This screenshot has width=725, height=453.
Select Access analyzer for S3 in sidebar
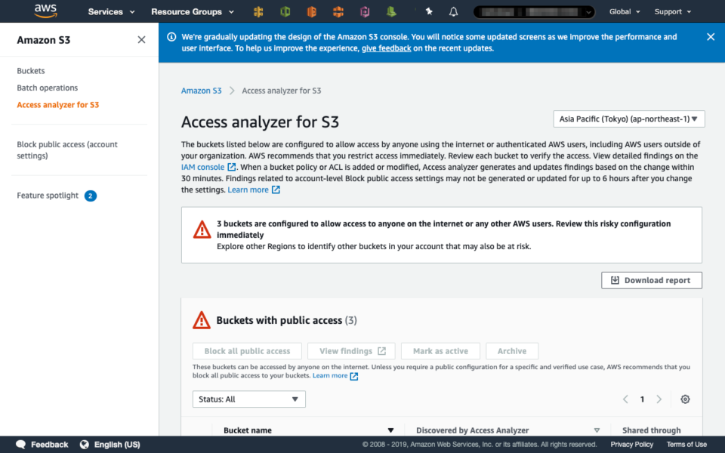[x=59, y=104]
